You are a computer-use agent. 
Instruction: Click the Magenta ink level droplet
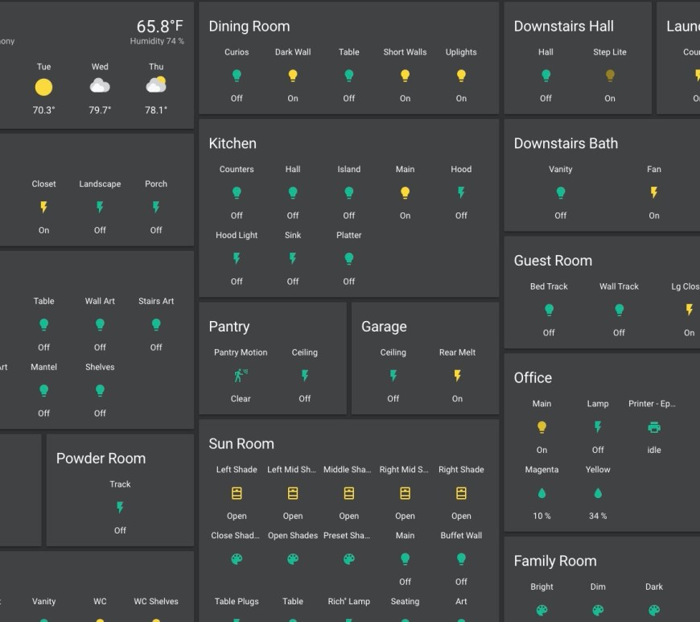point(541,493)
